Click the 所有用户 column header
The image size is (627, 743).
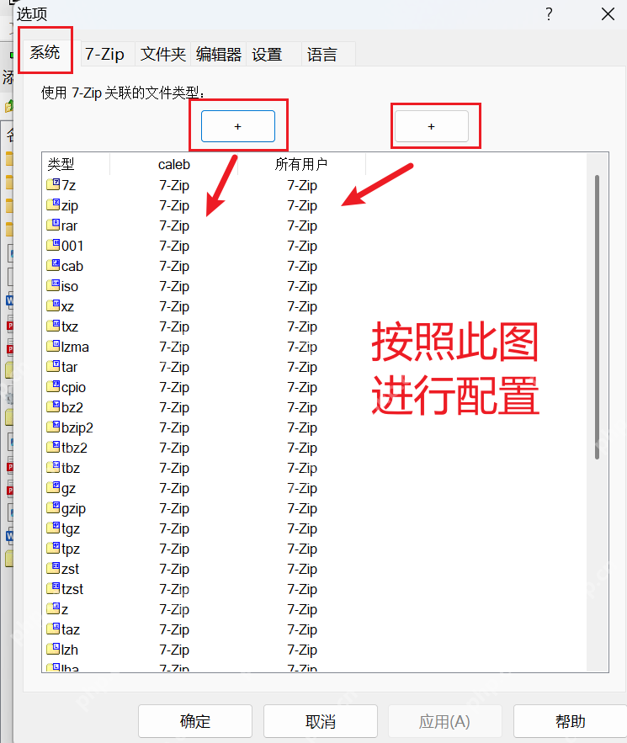(x=301, y=164)
